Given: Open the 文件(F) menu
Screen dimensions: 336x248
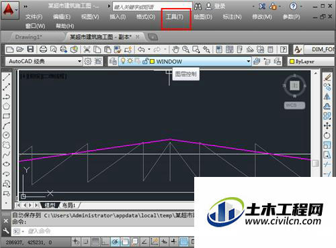Looking at the screenshot, I should click(34, 17).
